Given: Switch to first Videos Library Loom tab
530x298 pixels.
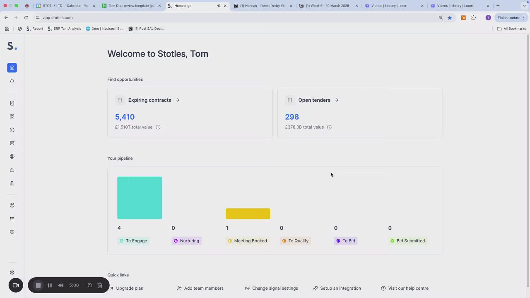Looking at the screenshot, I should tap(393, 6).
